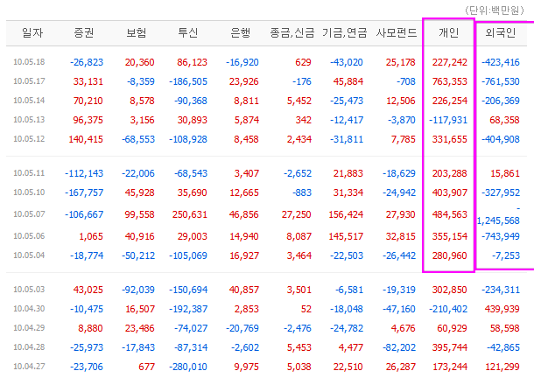Click 투신 value -186,505
534x378 pixels.
[188, 81]
